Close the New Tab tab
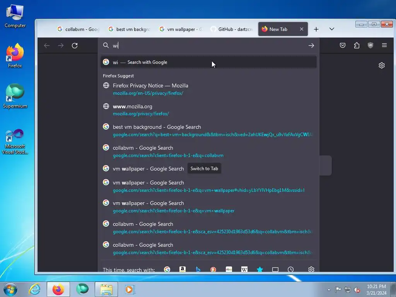Viewport: 396px width, 297px height. [302, 29]
